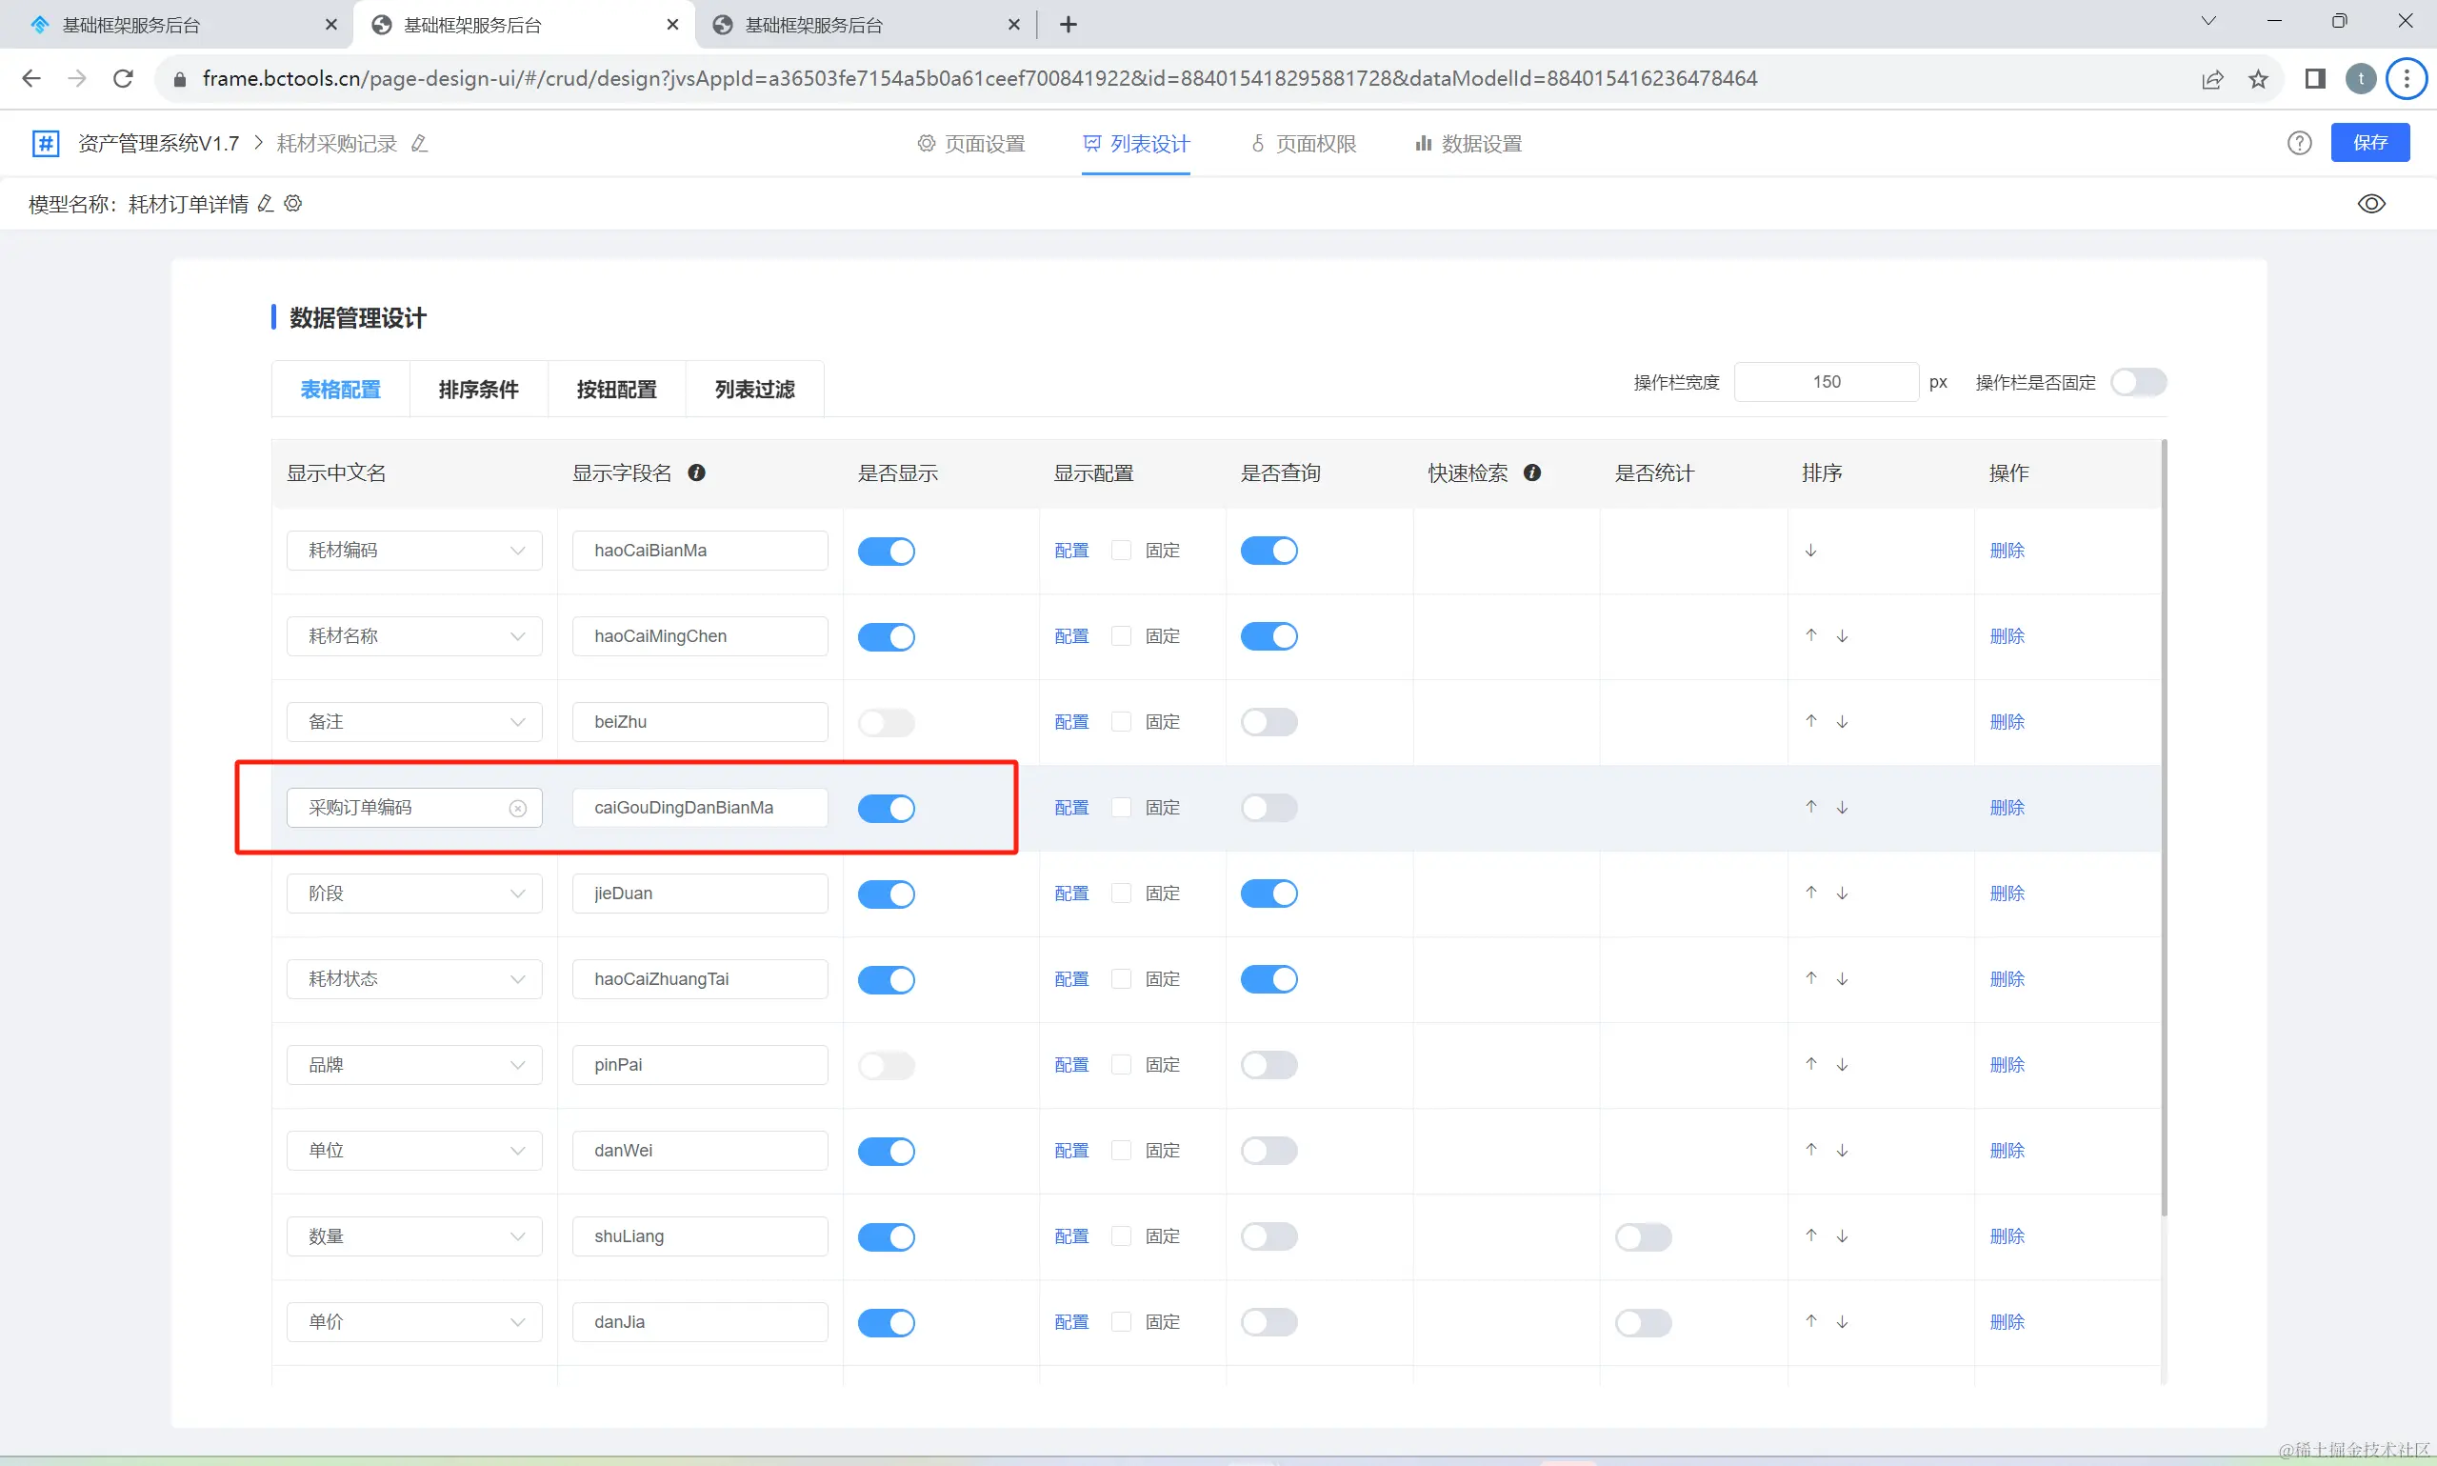Click info icon beside 快速检索
This screenshot has width=2437, height=1466.
[1531, 473]
